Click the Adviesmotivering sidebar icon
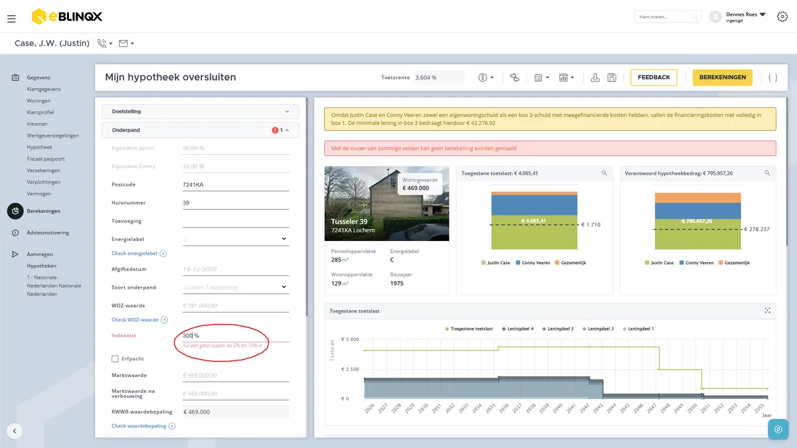Viewport: 797px width, 448px height. point(15,233)
